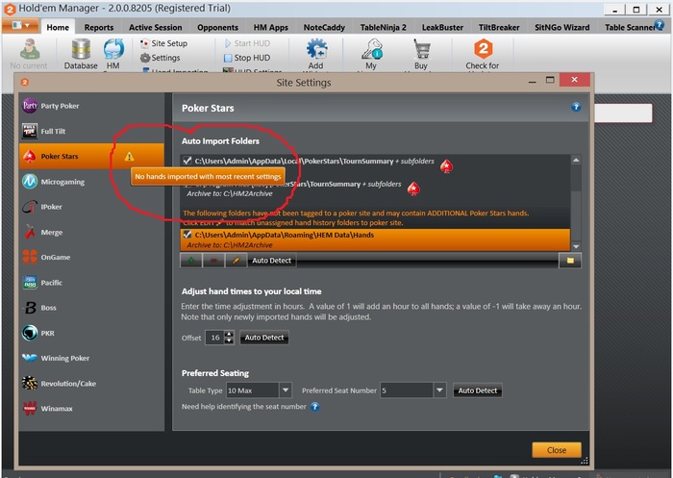Viewport: 673px width, 478px height.
Task: Open the yellow folder browse icon
Action: point(570,261)
